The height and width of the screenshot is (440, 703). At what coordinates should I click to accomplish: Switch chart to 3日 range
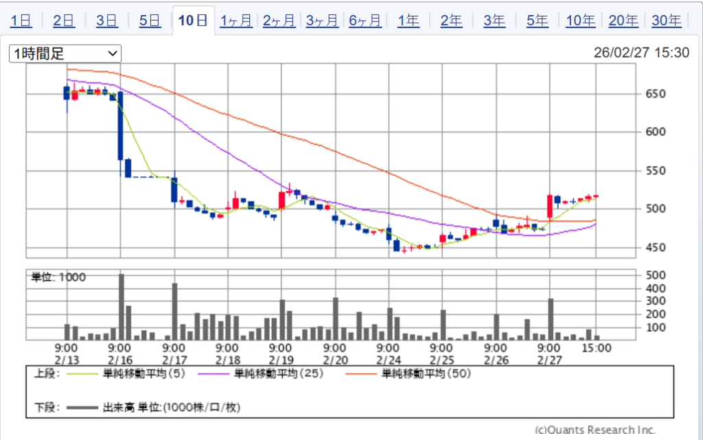point(107,21)
